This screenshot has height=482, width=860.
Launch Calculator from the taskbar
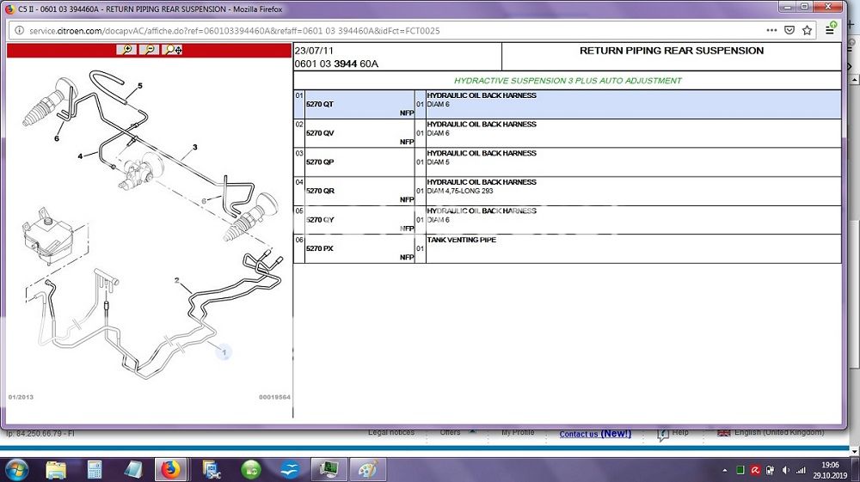tap(95, 469)
